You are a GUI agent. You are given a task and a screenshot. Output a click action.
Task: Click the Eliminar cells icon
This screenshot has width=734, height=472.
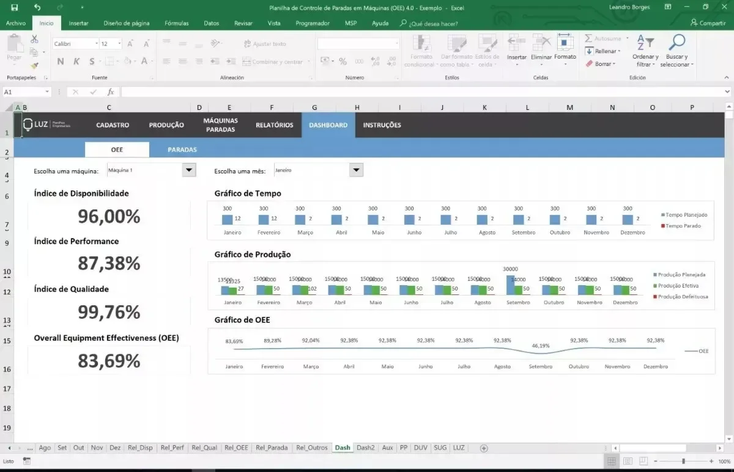[541, 42]
